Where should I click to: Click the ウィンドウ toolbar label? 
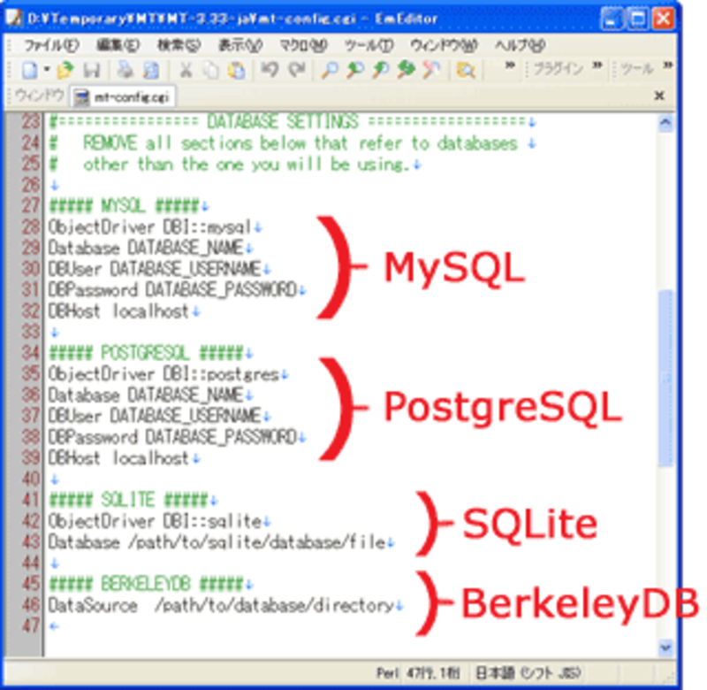[x=39, y=96]
